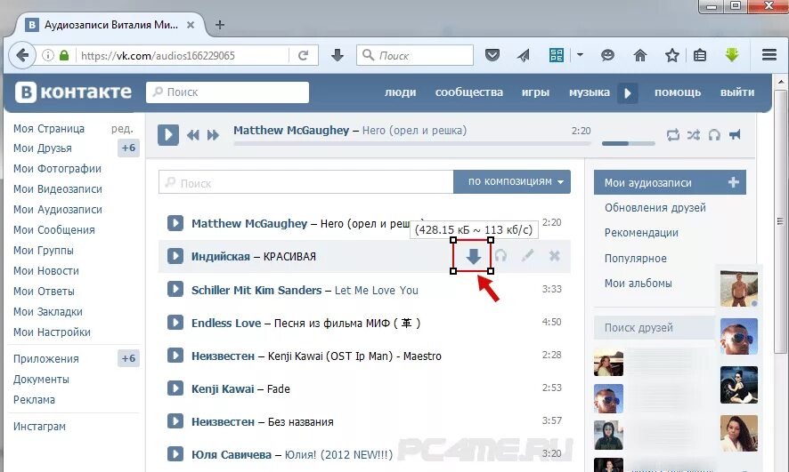This screenshot has width=789, height=472.
Task: Toggle repeat mode in the player
Action: pyautogui.click(x=672, y=134)
